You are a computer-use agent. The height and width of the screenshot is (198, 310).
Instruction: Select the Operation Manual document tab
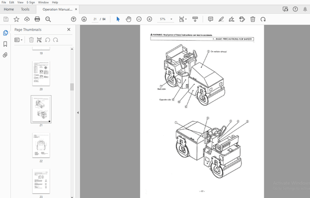click(57, 10)
